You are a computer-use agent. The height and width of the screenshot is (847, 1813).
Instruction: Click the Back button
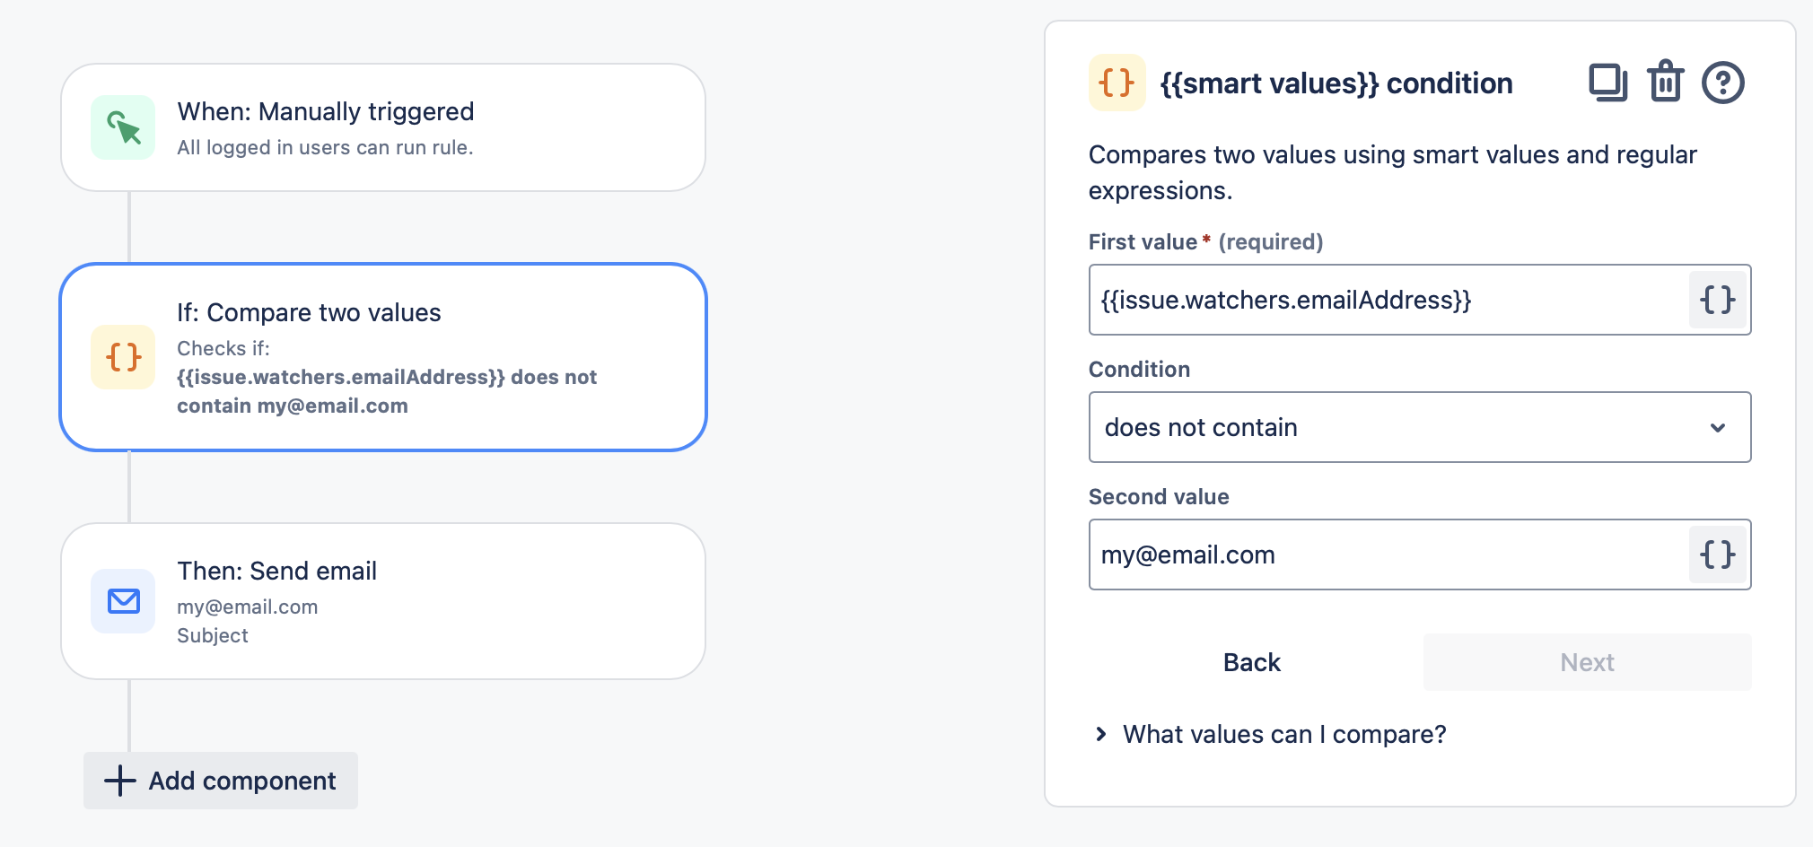(x=1251, y=662)
